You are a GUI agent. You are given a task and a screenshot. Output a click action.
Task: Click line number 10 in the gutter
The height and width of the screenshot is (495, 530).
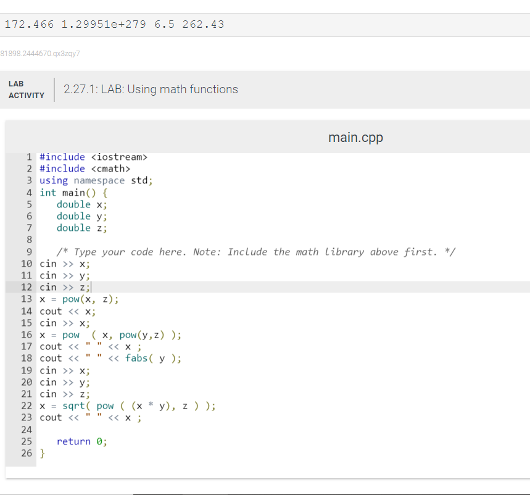pyautogui.click(x=27, y=264)
